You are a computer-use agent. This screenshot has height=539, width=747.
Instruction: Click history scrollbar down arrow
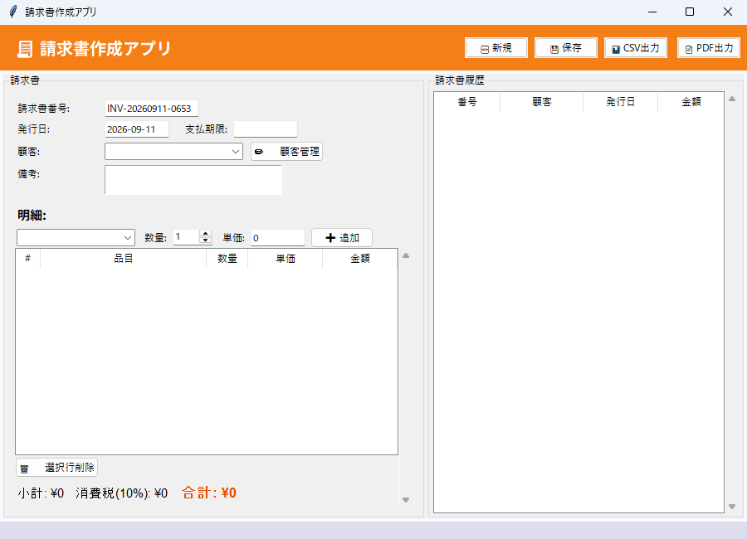click(x=732, y=507)
